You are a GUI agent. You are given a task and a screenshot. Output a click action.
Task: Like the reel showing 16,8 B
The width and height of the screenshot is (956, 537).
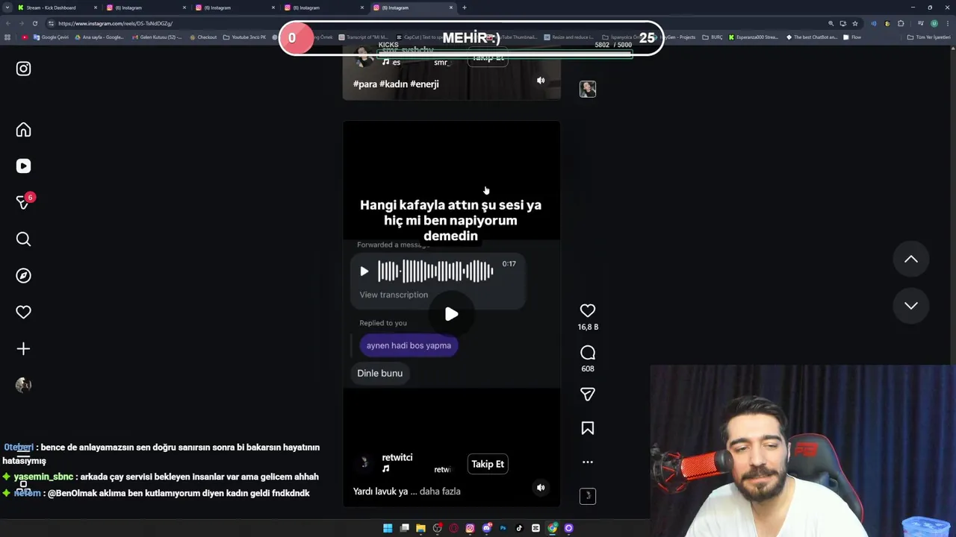[588, 310]
